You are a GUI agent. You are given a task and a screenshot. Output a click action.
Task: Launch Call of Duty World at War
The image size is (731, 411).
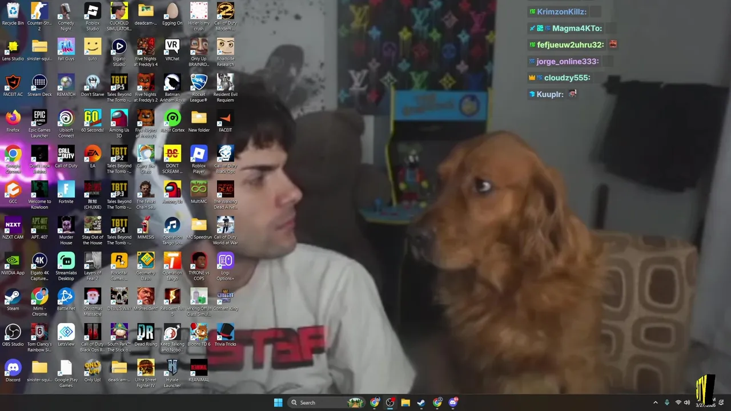(x=225, y=231)
